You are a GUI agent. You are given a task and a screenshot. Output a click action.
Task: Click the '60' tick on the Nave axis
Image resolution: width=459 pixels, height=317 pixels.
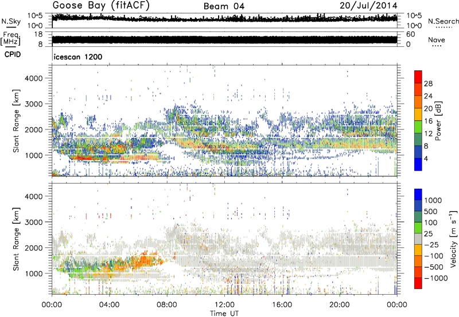coord(411,34)
